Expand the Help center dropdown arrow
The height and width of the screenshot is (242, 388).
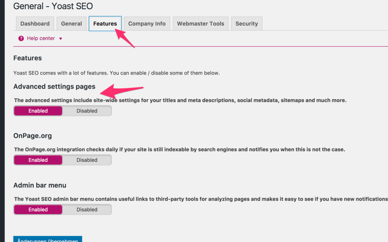coord(61,39)
